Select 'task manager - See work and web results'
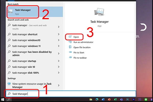This screenshot has width=153, height=102. [x=34, y=27]
